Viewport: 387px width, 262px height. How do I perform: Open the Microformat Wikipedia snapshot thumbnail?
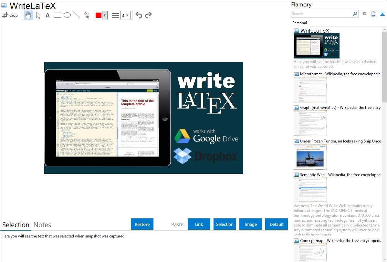tap(310, 89)
